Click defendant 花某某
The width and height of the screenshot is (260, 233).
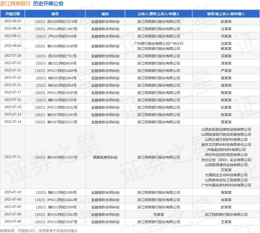point(226,56)
